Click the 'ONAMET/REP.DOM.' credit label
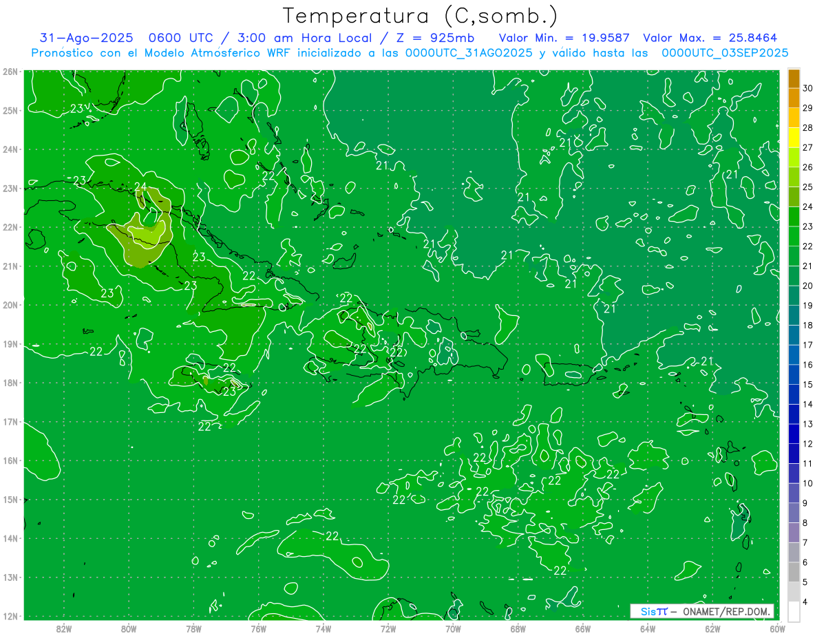The height and width of the screenshot is (638, 826). click(726, 611)
